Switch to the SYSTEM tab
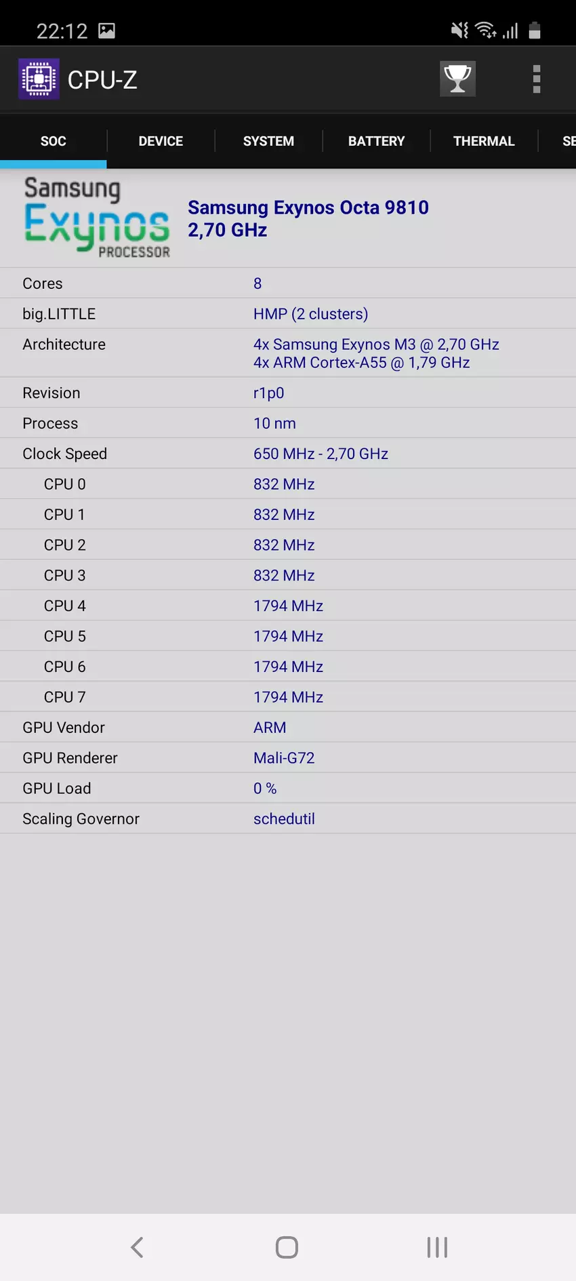The width and height of the screenshot is (576, 1281). (x=268, y=141)
